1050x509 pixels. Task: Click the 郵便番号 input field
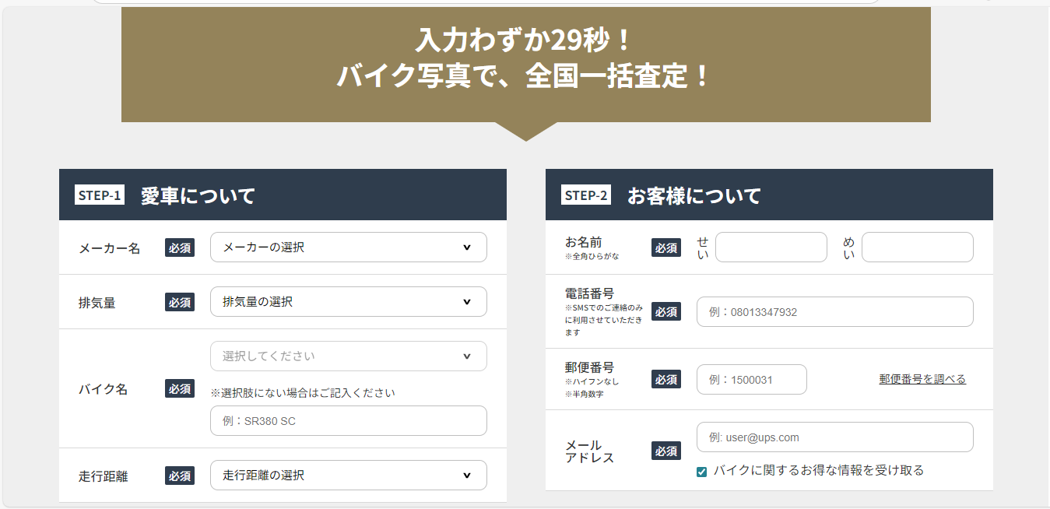point(752,379)
